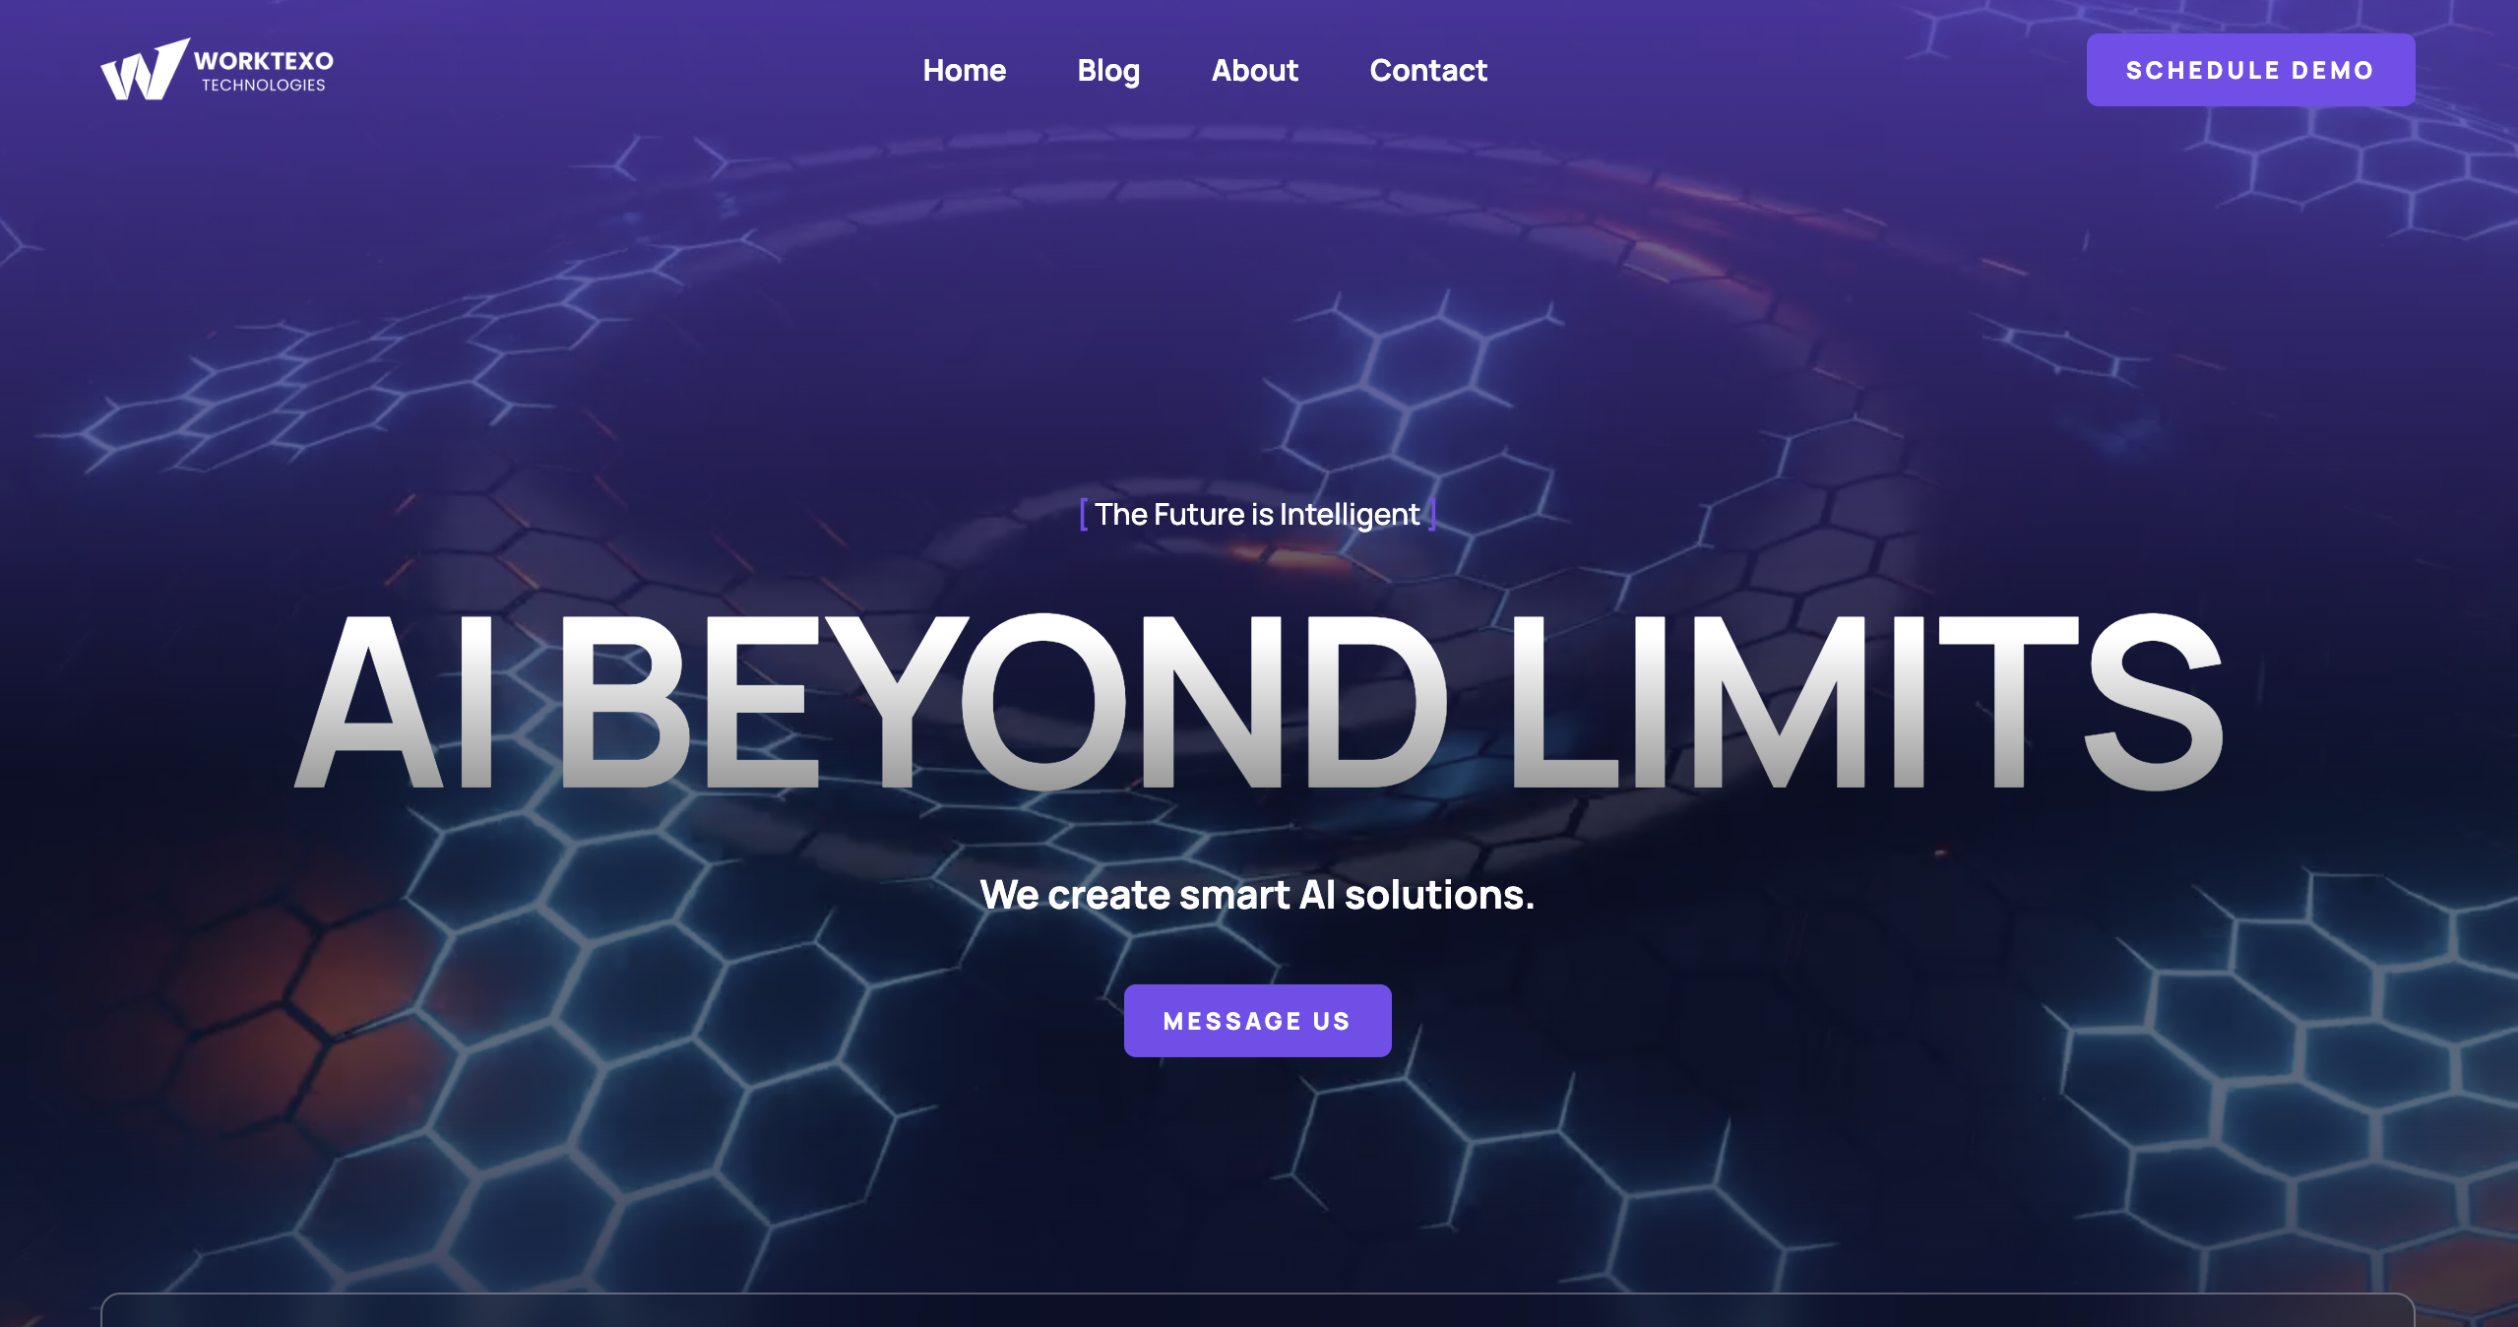Image resolution: width=2518 pixels, height=1327 pixels.
Task: Navigate to the Contact page
Action: [1428, 70]
